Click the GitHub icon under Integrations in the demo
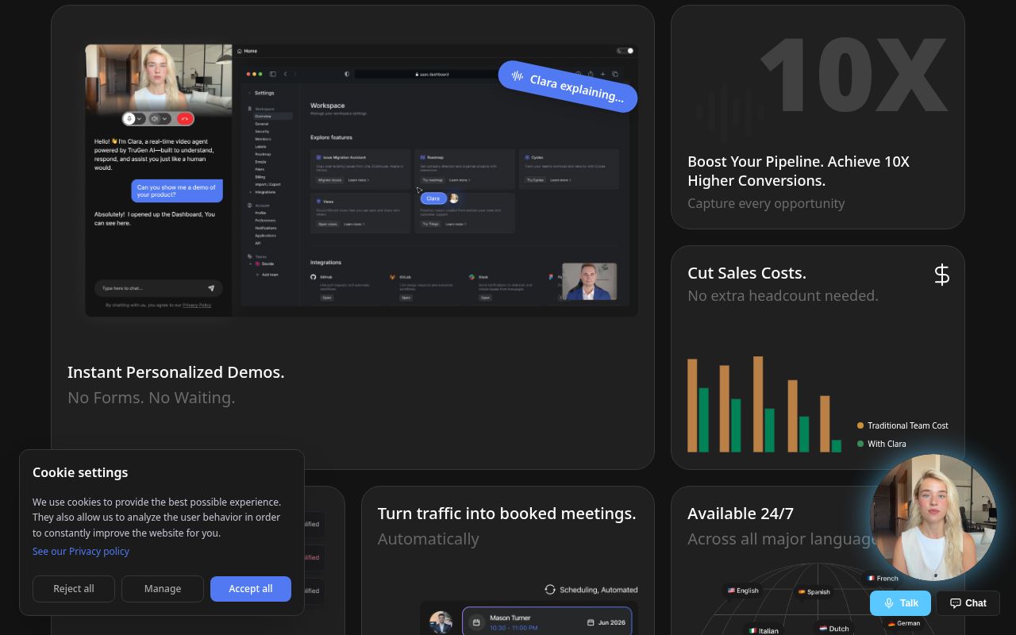1016x635 pixels. tap(314, 277)
